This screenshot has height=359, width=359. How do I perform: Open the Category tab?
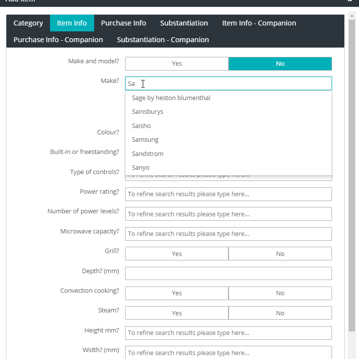[28, 23]
